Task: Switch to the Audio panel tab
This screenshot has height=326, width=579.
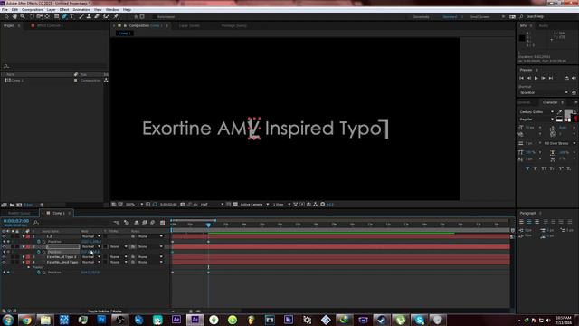Action: (543, 25)
